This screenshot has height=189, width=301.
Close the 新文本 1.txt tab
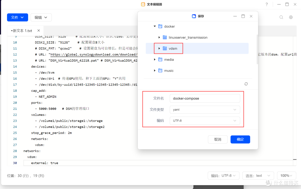click(38, 31)
